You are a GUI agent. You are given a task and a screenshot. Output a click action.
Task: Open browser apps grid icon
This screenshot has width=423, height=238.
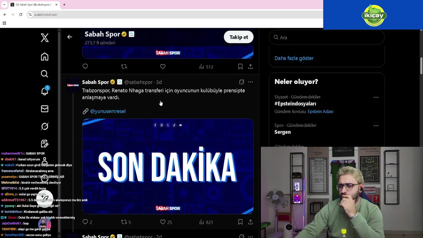[x=4, y=23]
